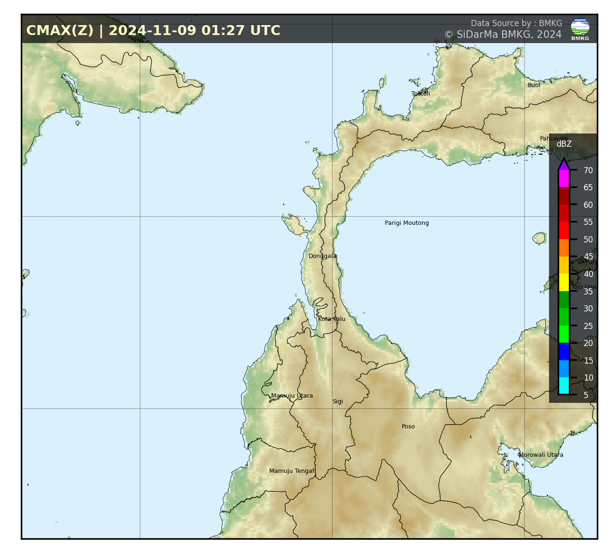Click the '70' tick label on legend
The width and height of the screenshot is (611, 560).
[x=588, y=170]
